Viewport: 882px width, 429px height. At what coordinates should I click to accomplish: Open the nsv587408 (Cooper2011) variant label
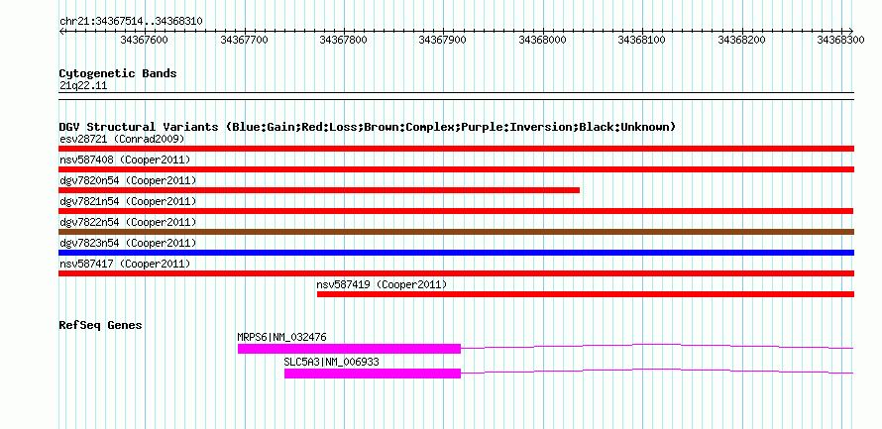(125, 160)
